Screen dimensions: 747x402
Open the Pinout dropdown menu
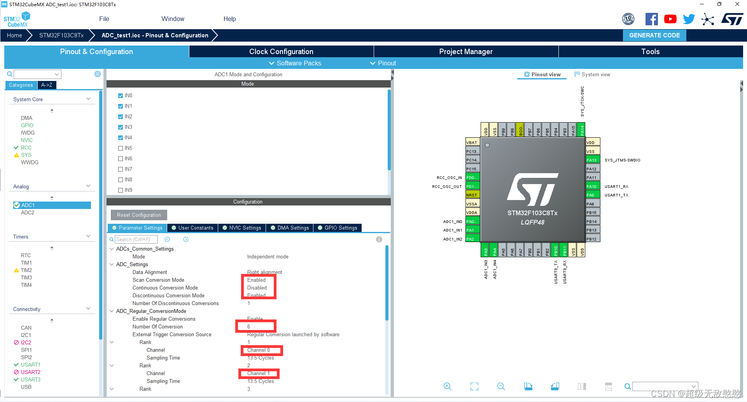click(383, 63)
